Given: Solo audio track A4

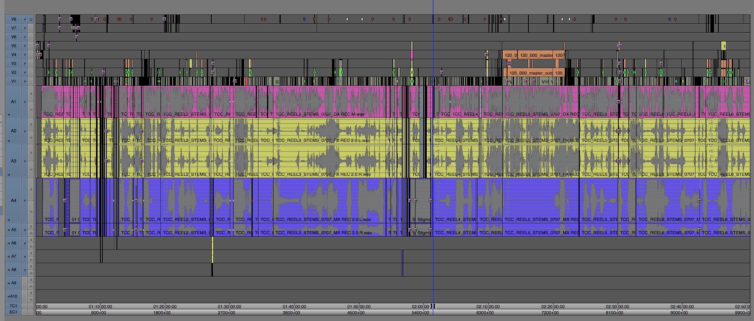Looking at the screenshot, I should (x=31, y=190).
